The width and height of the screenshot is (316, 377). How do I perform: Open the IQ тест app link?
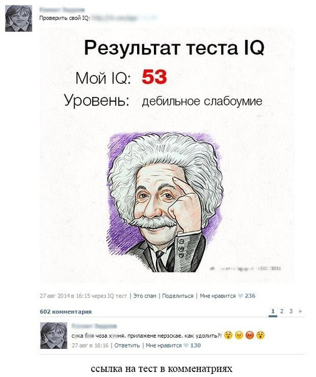point(117,296)
